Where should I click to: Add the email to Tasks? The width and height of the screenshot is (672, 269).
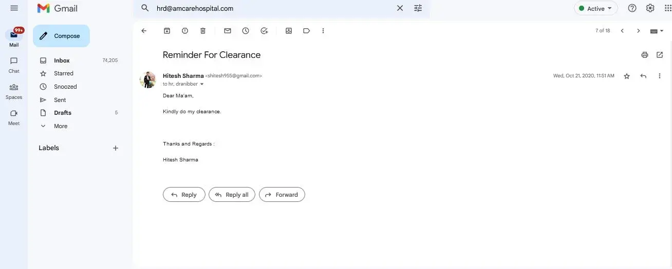(264, 31)
